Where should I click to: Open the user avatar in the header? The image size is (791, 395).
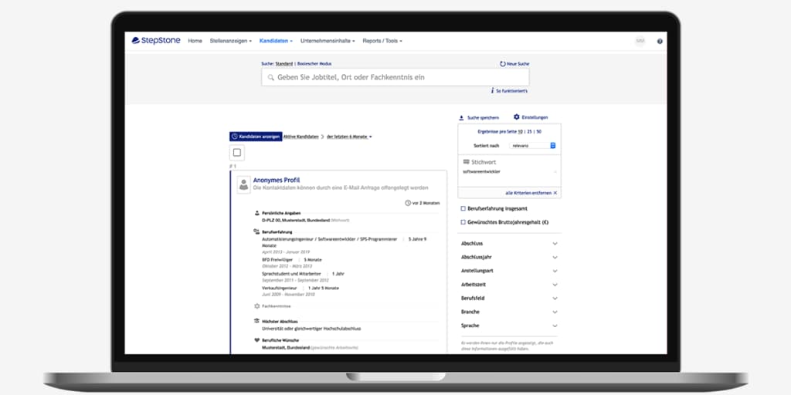(640, 41)
